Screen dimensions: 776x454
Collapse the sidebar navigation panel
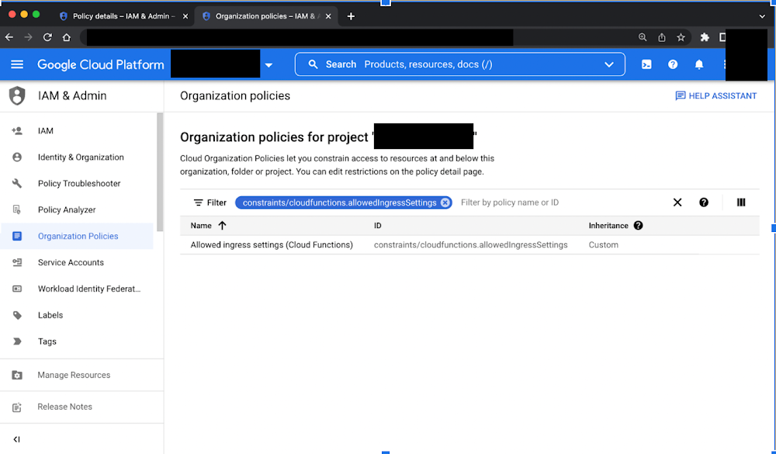click(x=17, y=439)
